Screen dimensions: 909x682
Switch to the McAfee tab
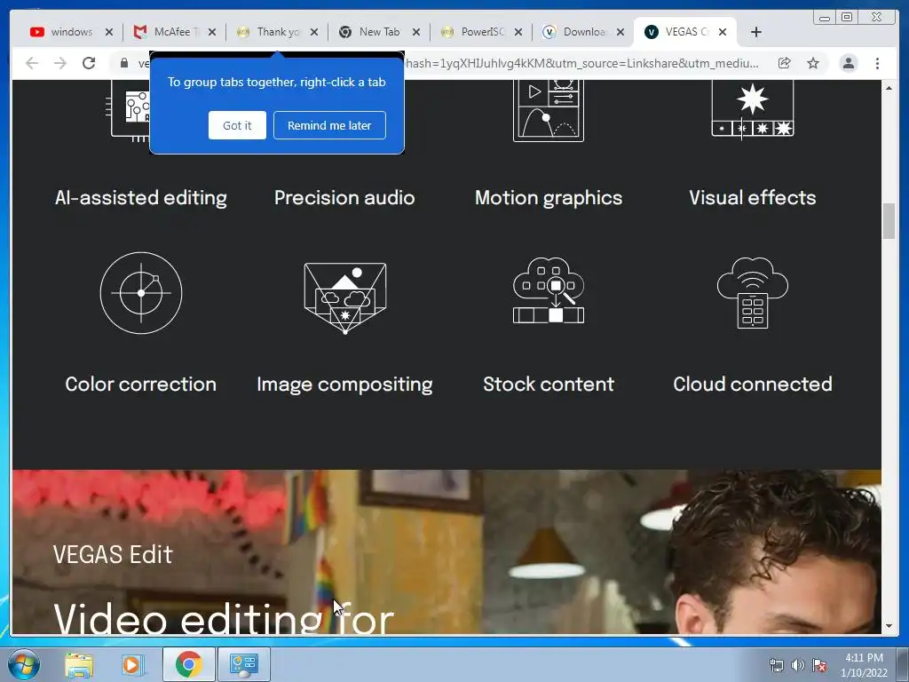tap(174, 32)
